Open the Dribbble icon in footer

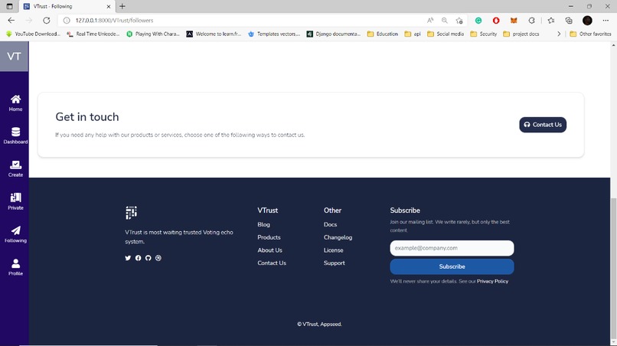point(158,258)
